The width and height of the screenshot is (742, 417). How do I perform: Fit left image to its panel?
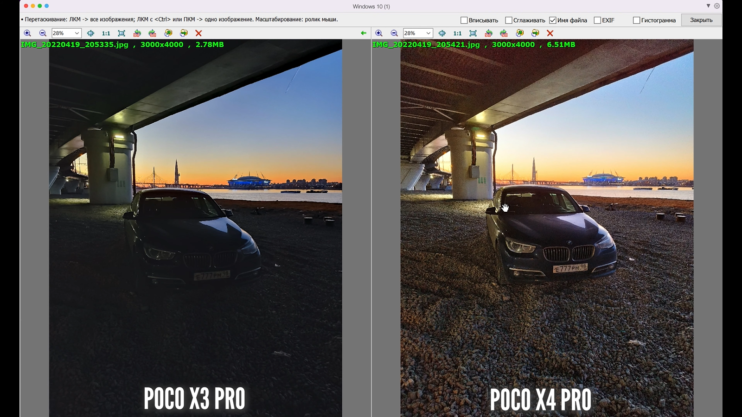122,33
